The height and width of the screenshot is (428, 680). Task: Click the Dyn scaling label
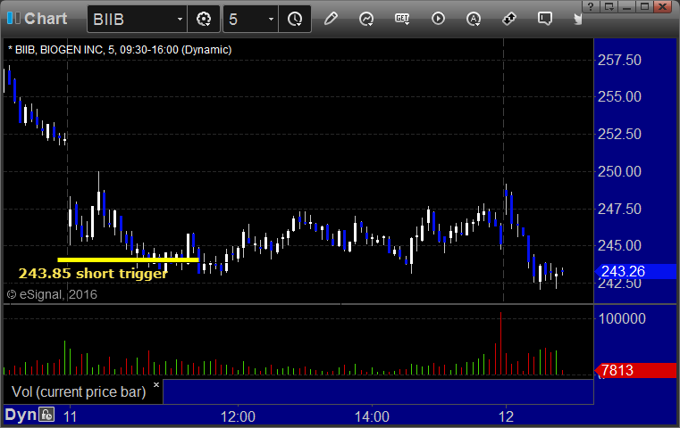tap(21, 415)
